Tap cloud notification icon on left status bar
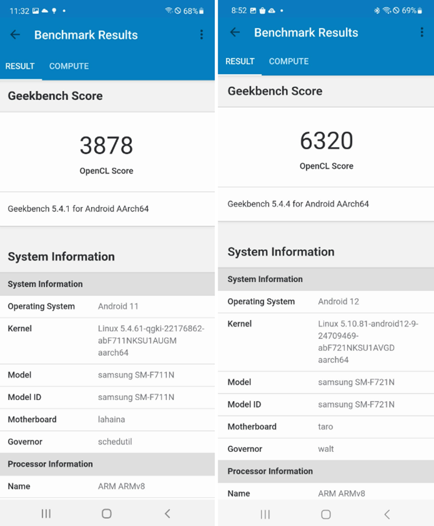Viewport: 434px width, 526px height. point(44,11)
